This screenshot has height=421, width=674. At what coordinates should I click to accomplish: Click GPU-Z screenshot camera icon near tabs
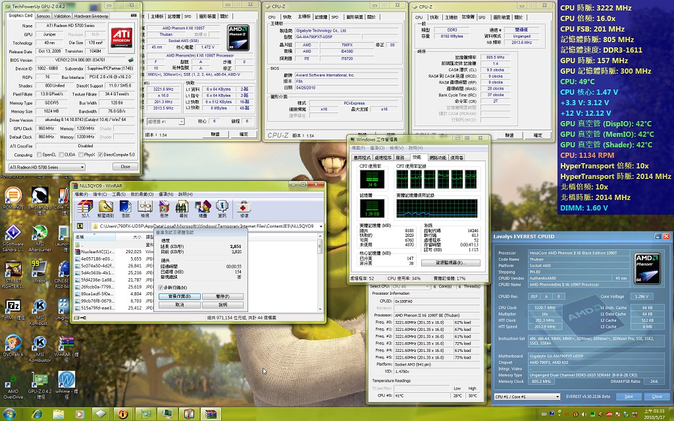point(134,16)
